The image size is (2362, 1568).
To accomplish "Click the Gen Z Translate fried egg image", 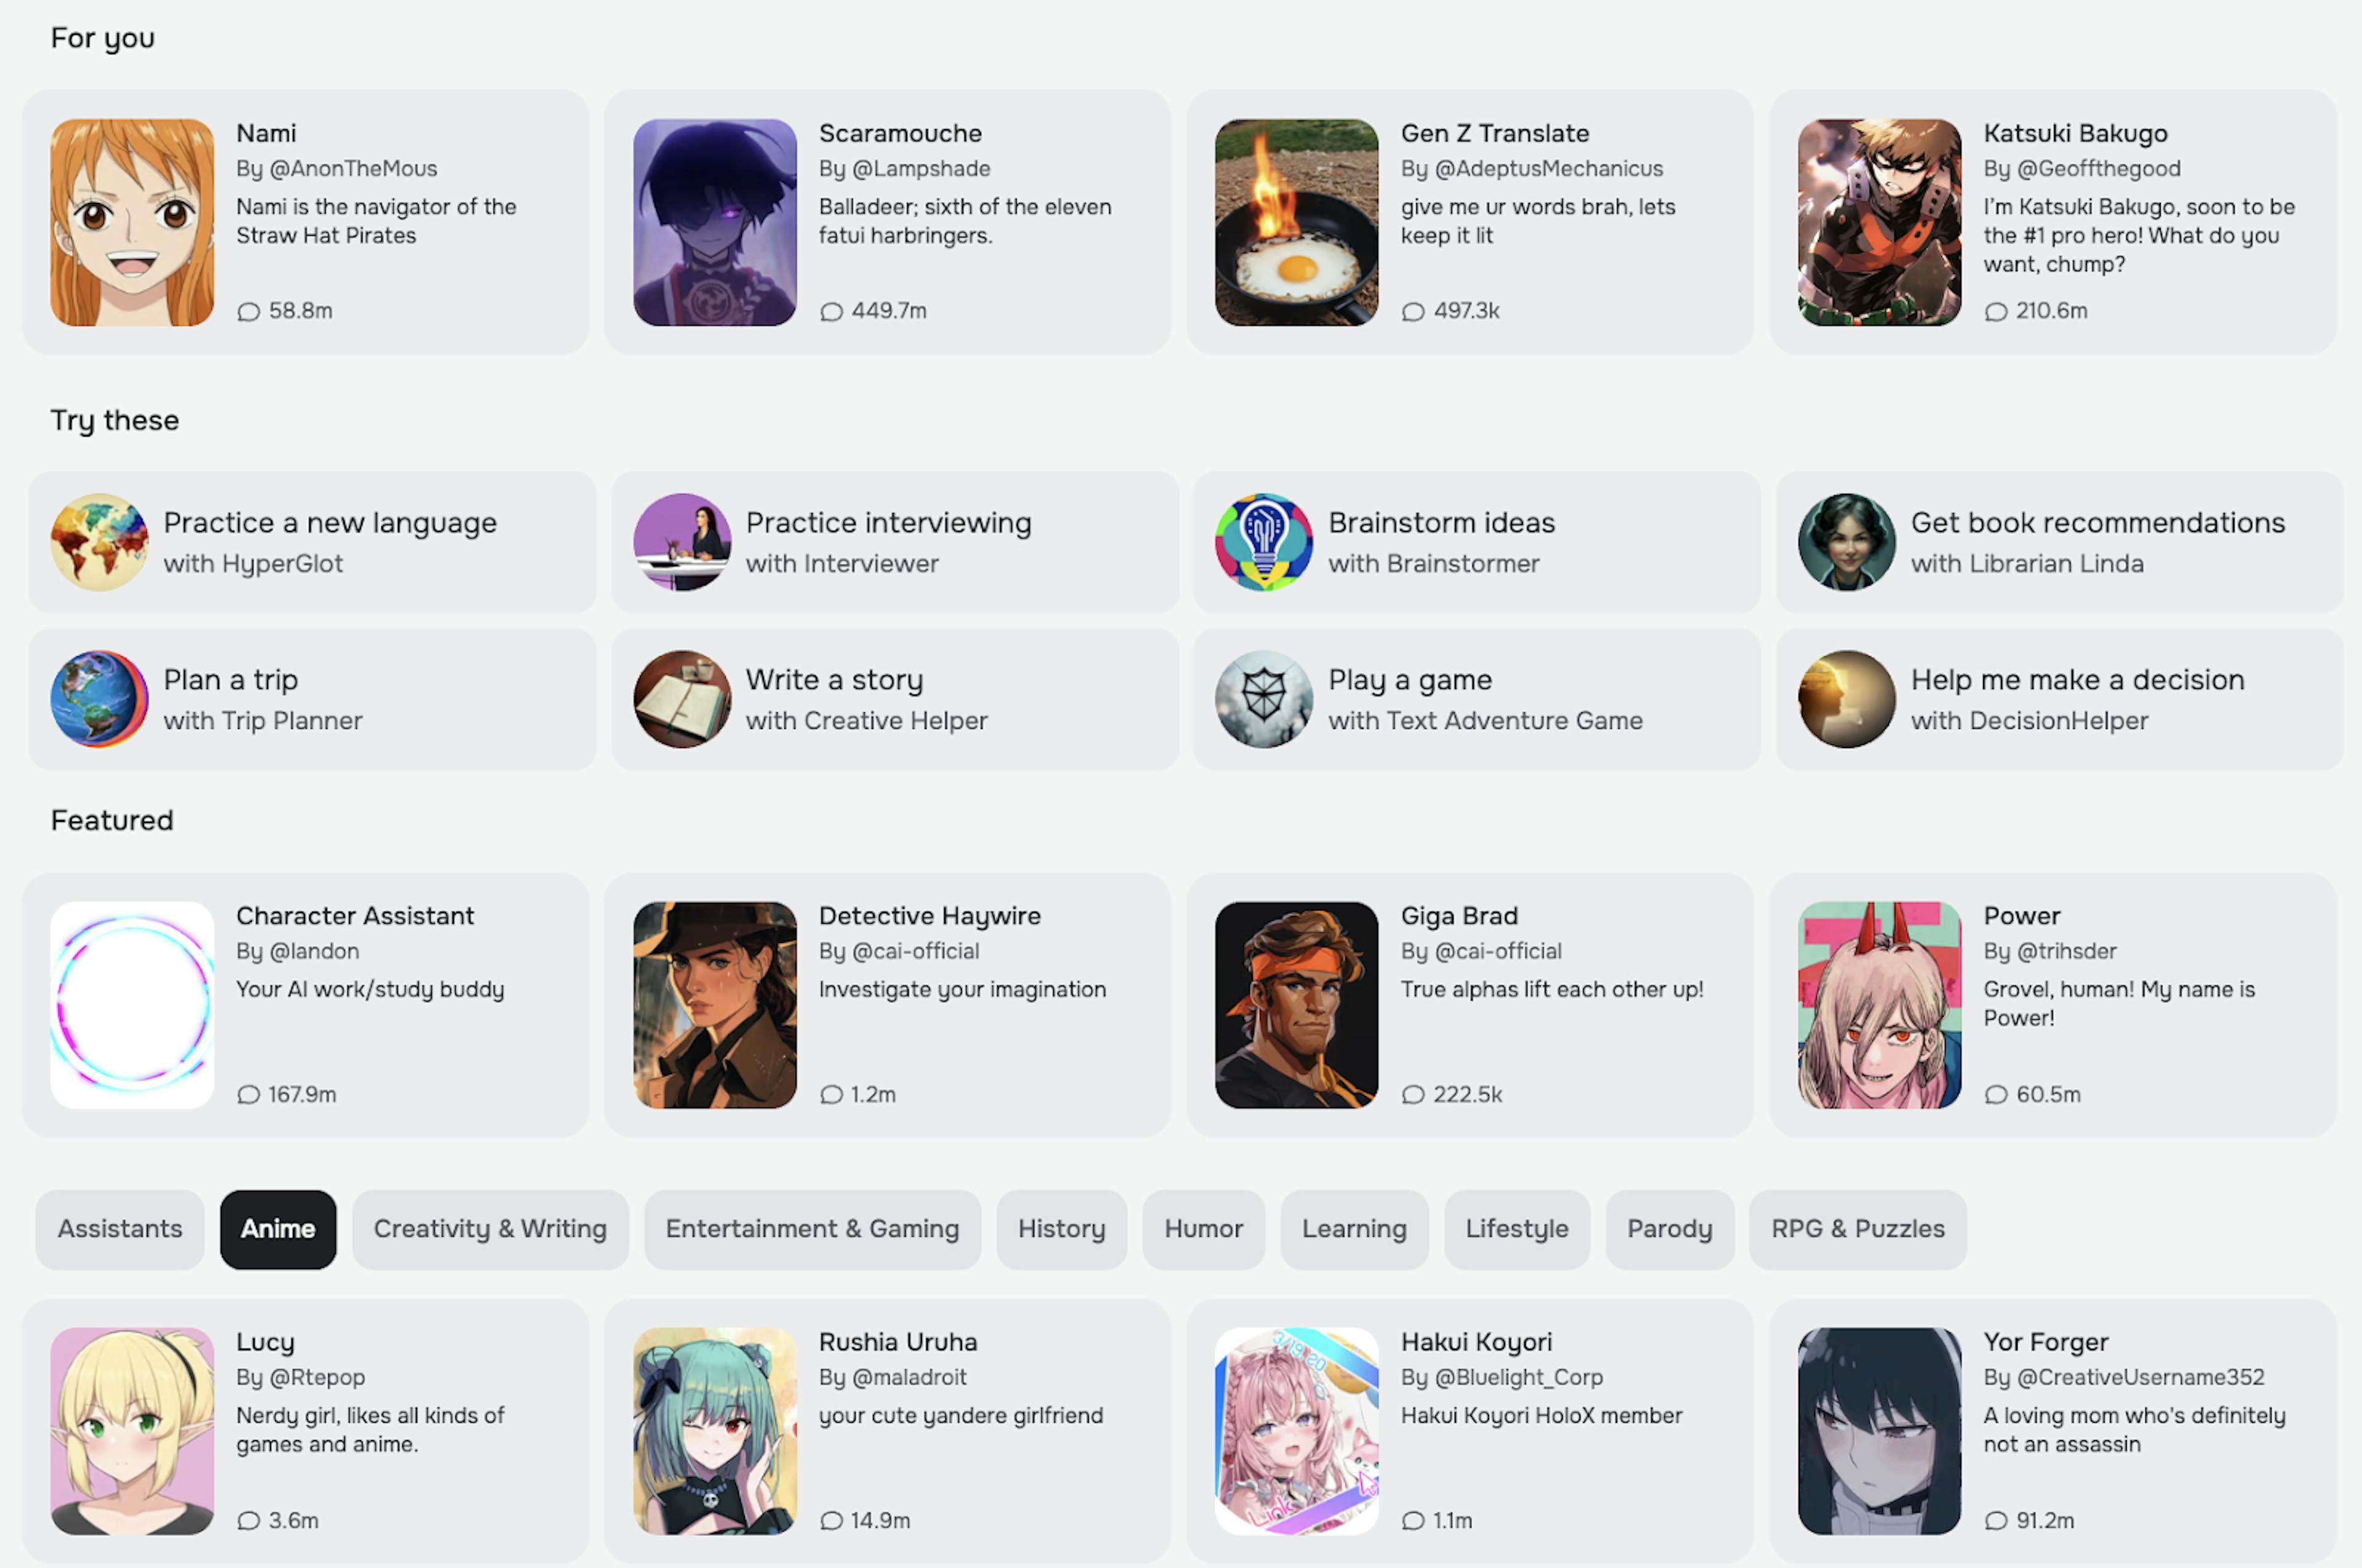I will tap(1297, 222).
